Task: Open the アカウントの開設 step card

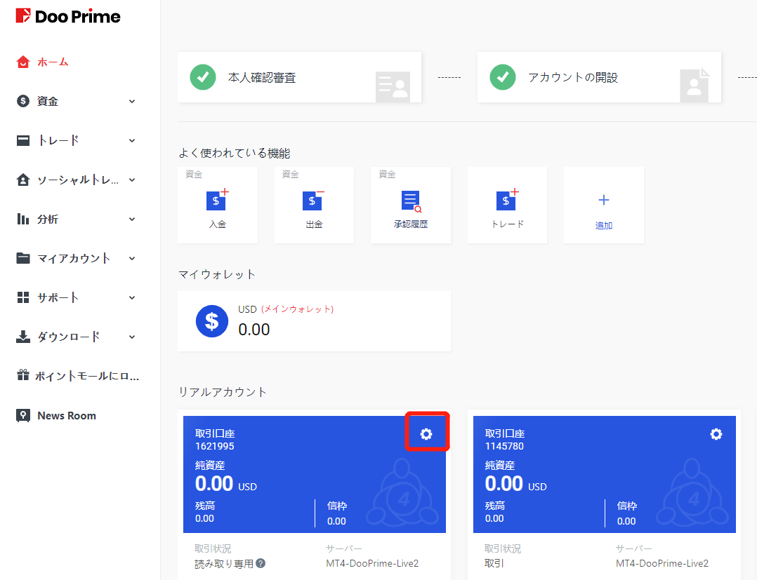Action: tap(599, 77)
